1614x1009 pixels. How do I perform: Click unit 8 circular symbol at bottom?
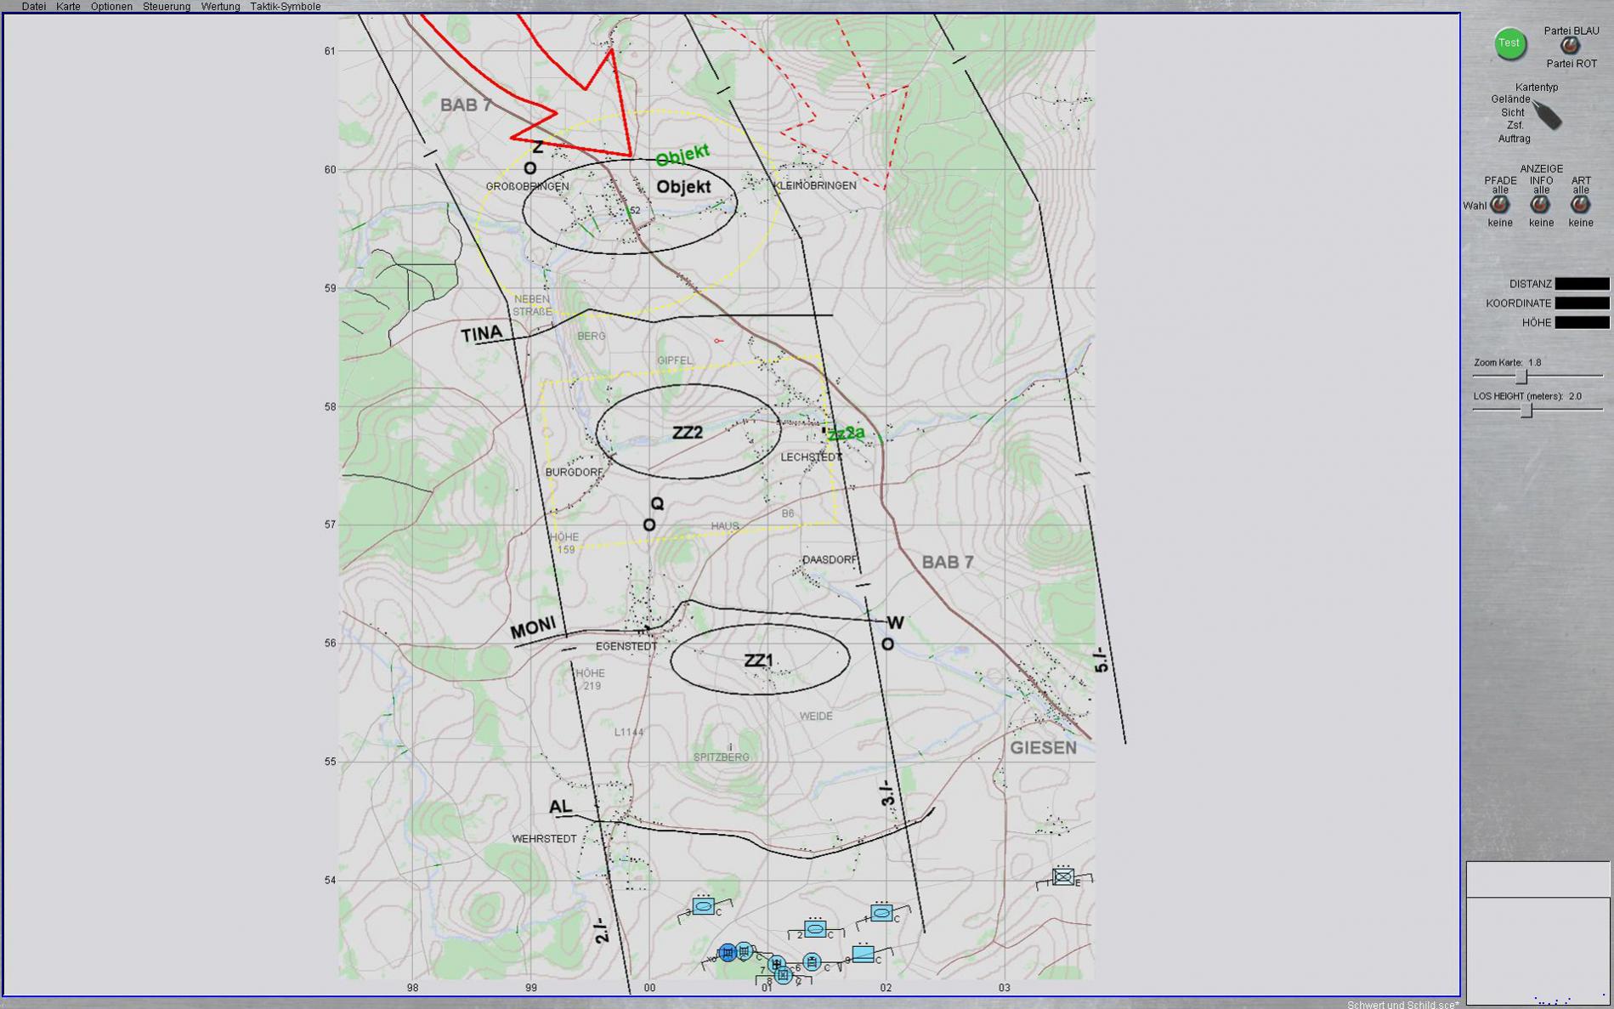click(x=784, y=976)
